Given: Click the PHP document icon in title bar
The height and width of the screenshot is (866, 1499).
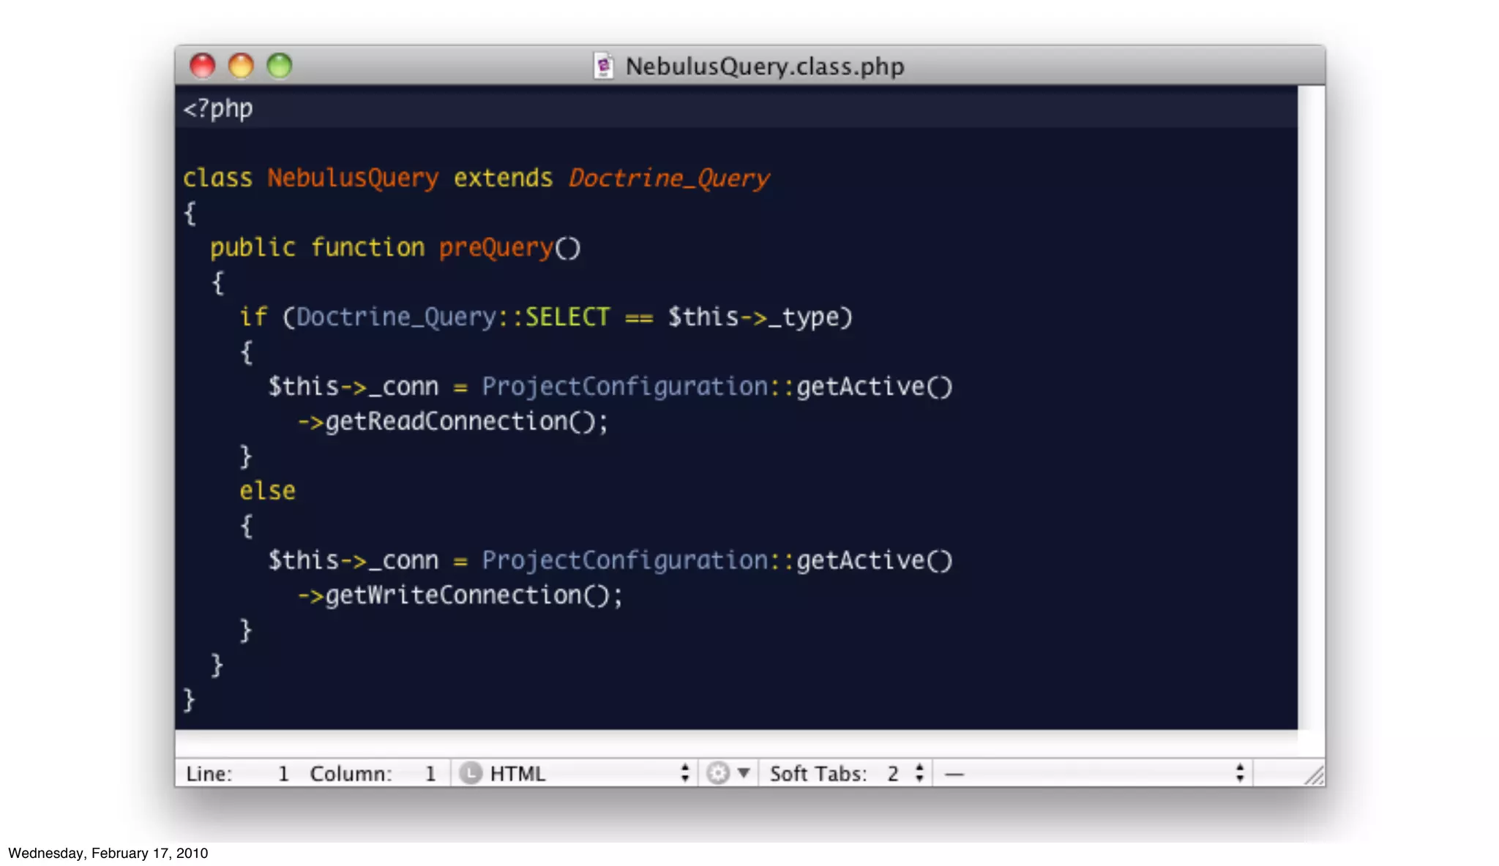Looking at the screenshot, I should (x=603, y=67).
